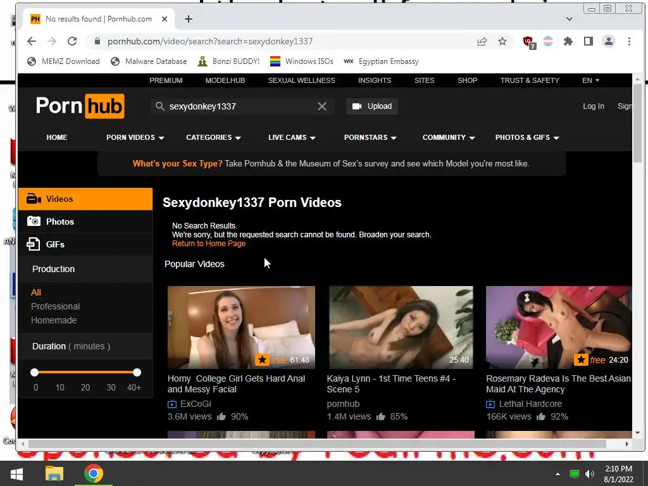Image resolution: width=648 pixels, height=486 pixels.
Task: Open the Windows ISOs bookmark
Action: pos(302,61)
